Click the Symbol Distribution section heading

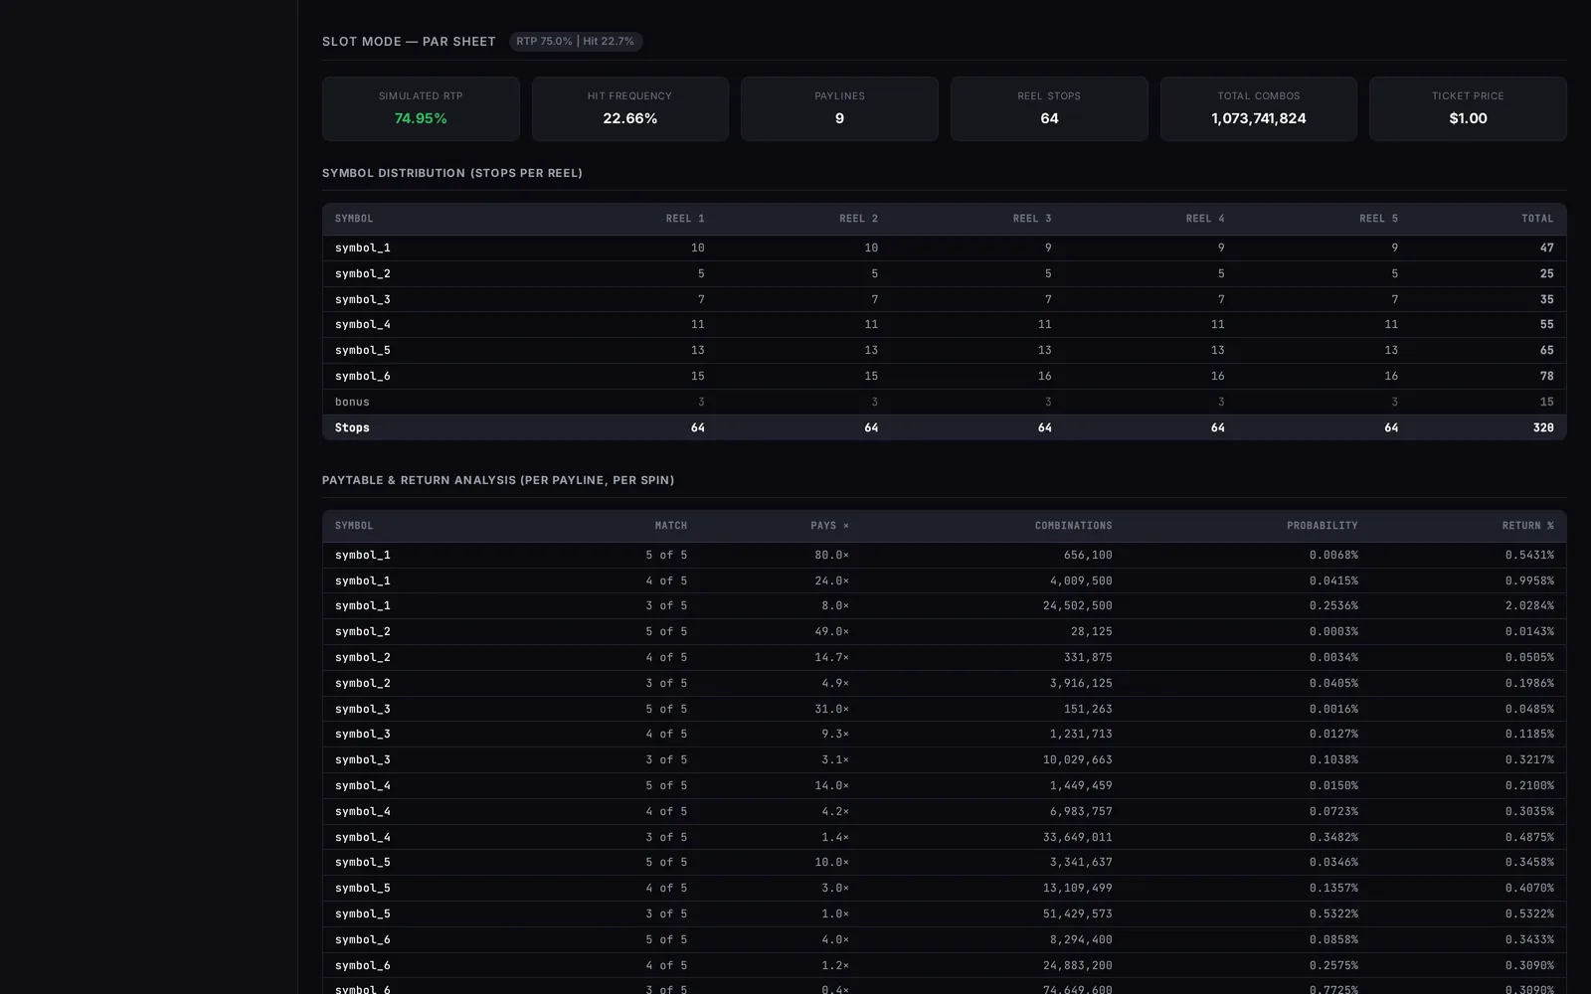click(x=452, y=173)
